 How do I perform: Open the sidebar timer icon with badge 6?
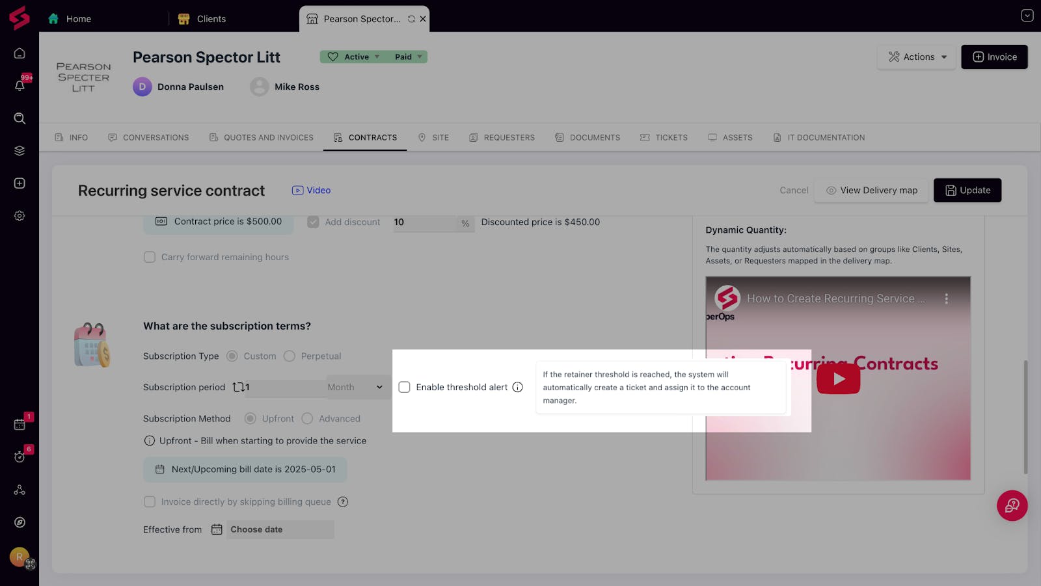tap(20, 457)
